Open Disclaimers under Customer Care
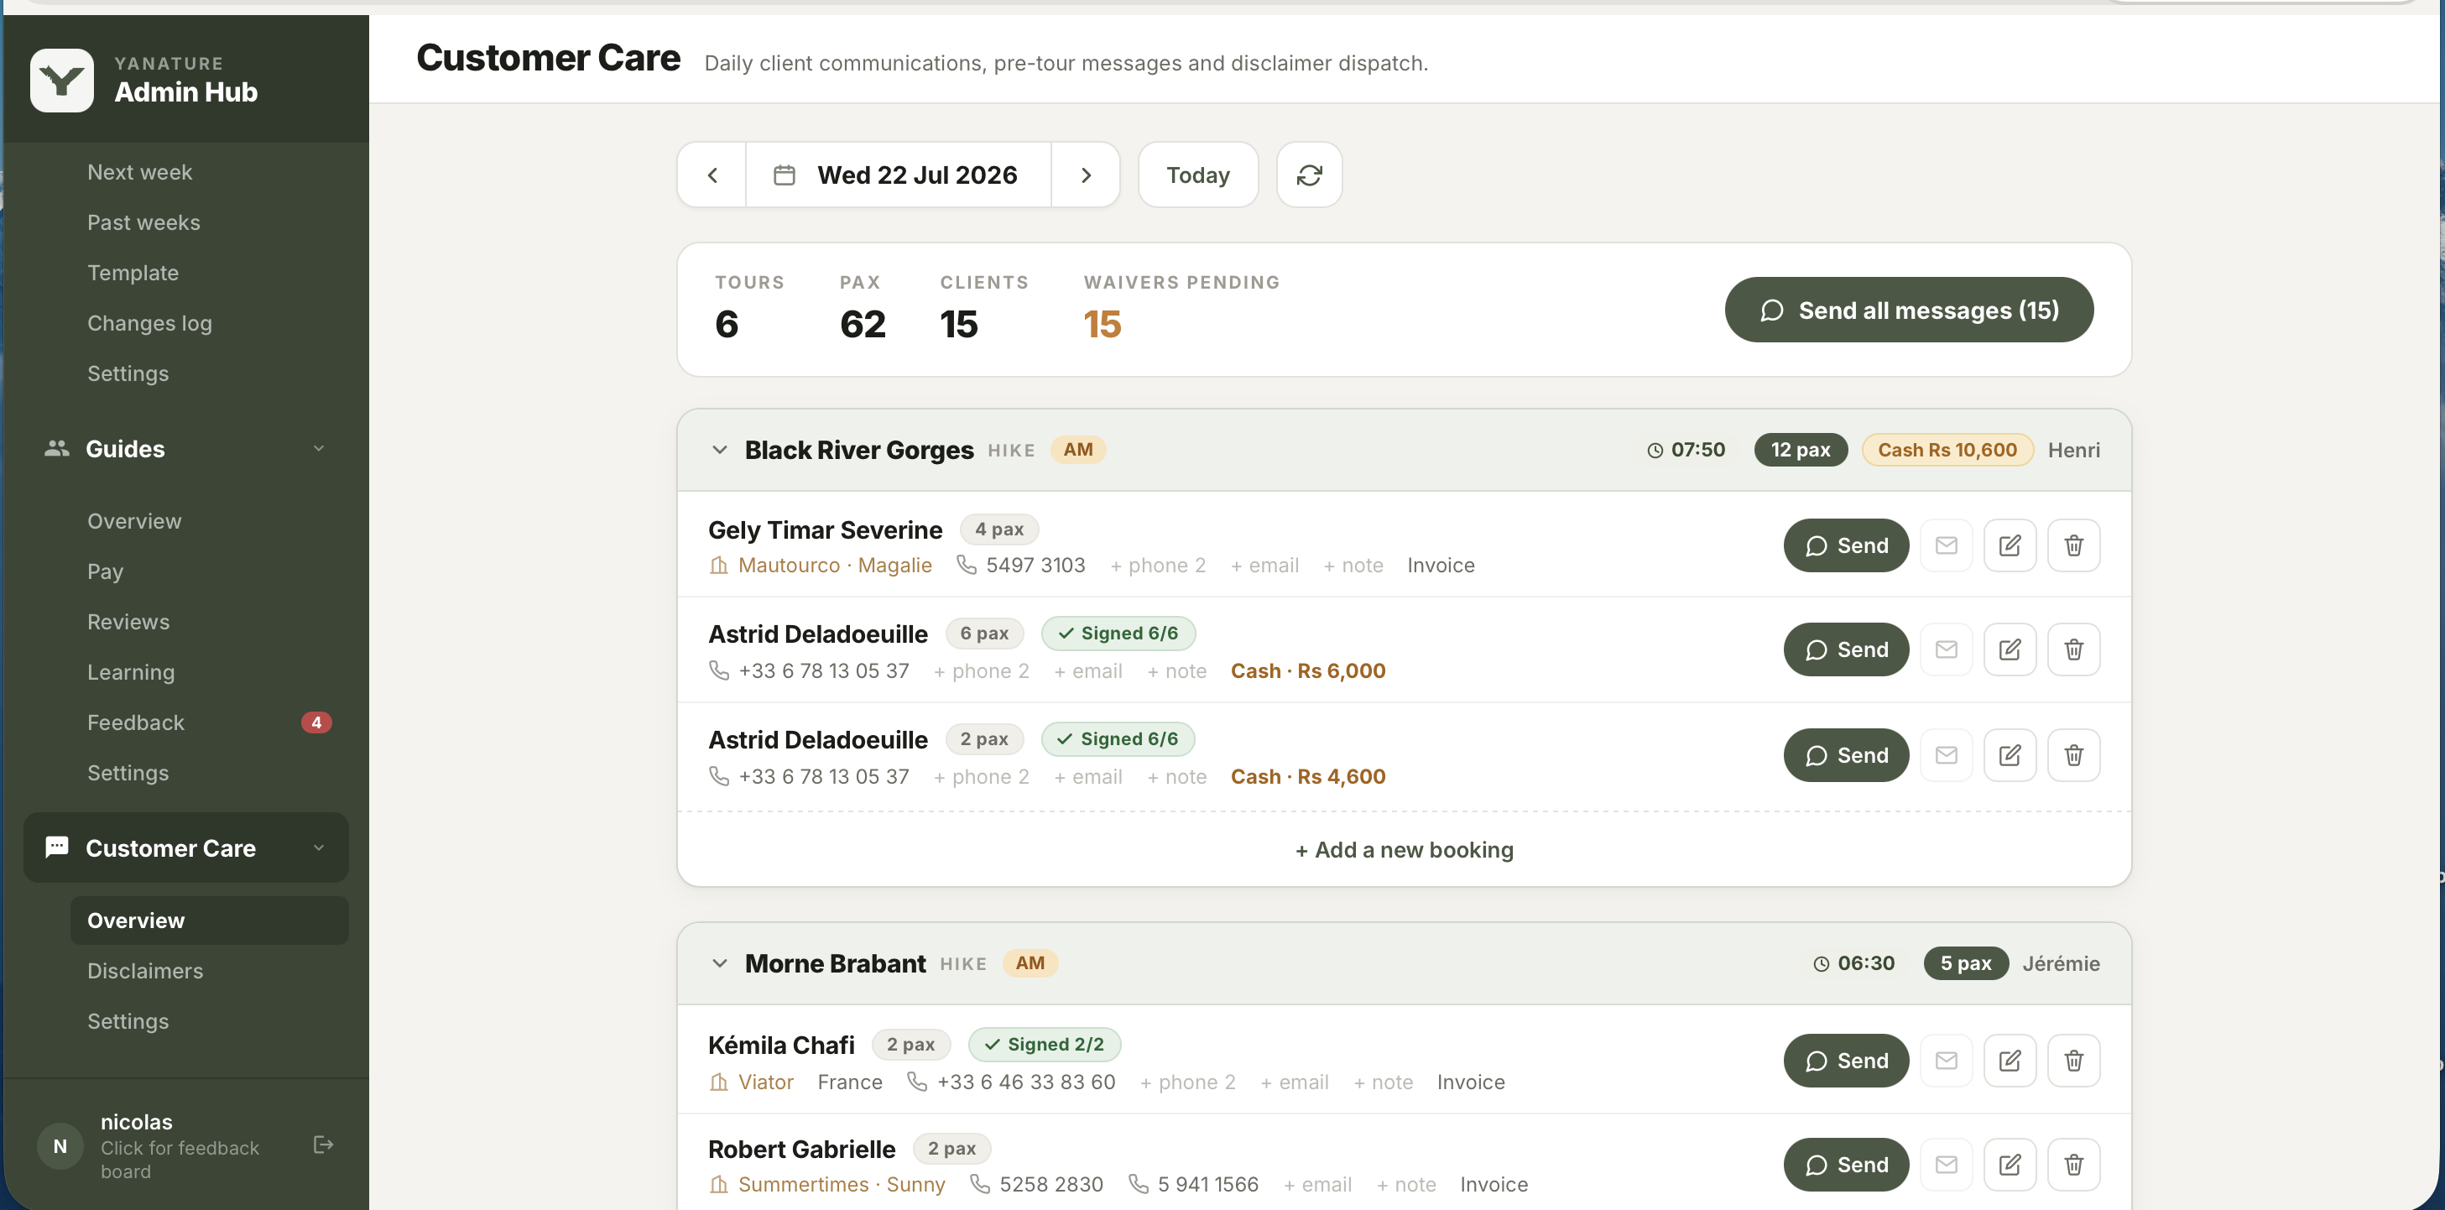Image resolution: width=2445 pixels, height=1210 pixels. (145, 971)
